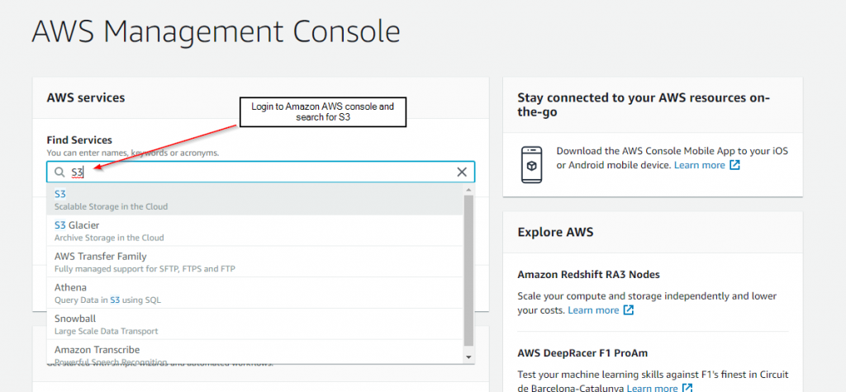Choose the Amazon Transcribe suggestion
This screenshot has width=846, height=392.
[254, 353]
